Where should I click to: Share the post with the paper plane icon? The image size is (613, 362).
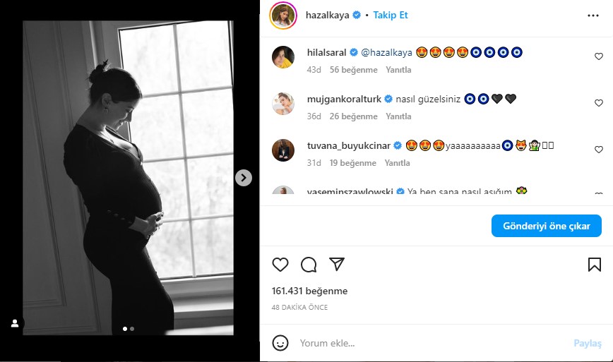tap(337, 264)
